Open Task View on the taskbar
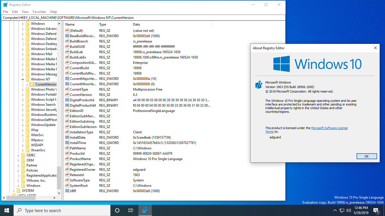385x216 pixels. pyautogui.click(x=131, y=210)
